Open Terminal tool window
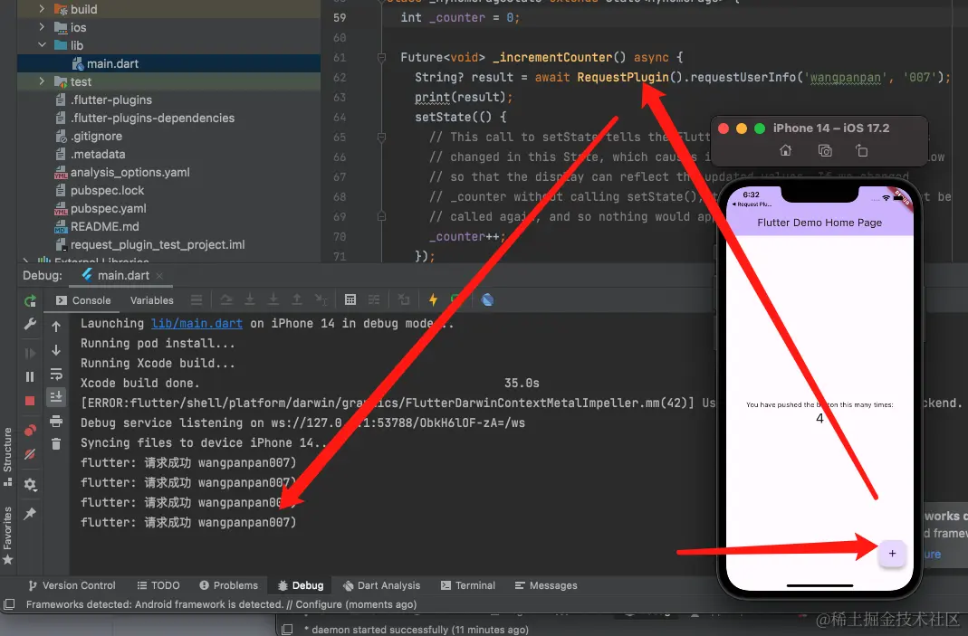Screen dimensions: 968x636 [x=468, y=585]
